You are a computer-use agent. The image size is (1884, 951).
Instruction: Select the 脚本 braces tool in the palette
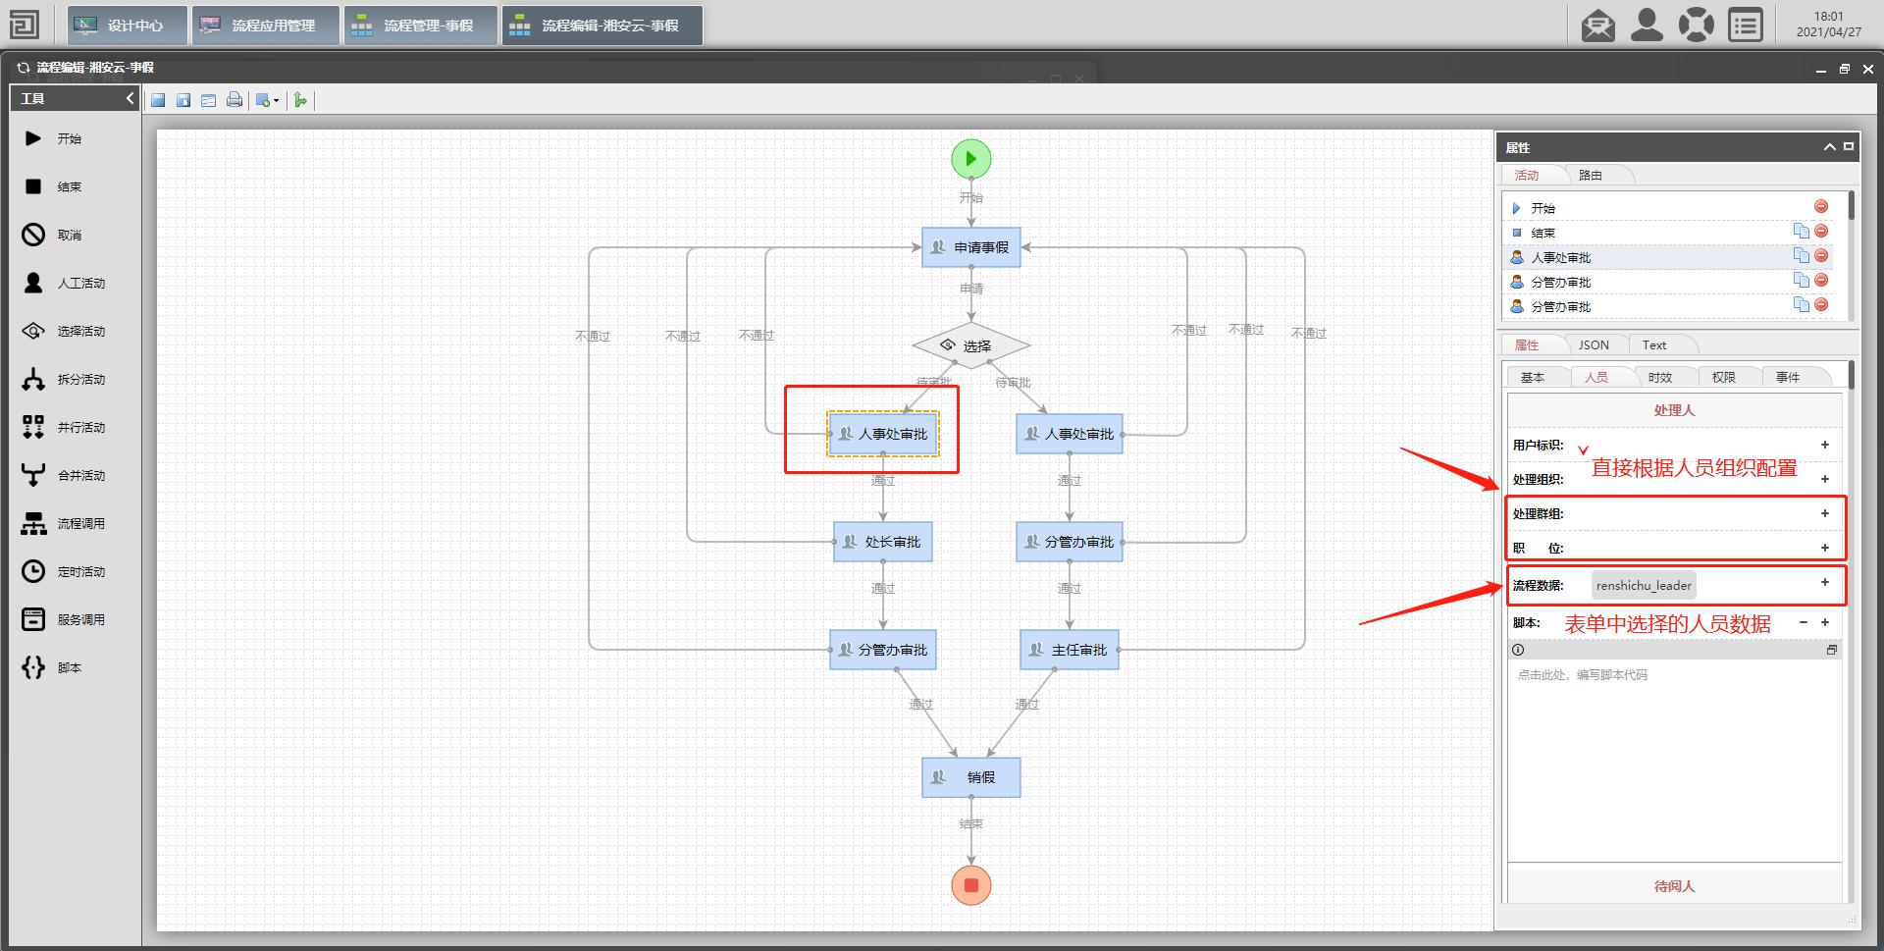tap(69, 667)
